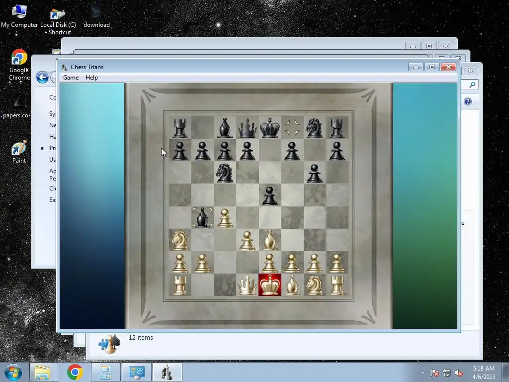509x382 pixels.
Task: Click Chess Titans taskbar button
Action: 167,372
